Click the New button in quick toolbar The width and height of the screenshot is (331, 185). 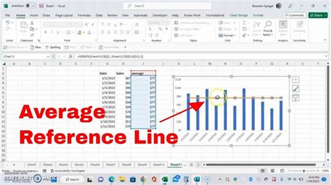click(x=36, y=47)
